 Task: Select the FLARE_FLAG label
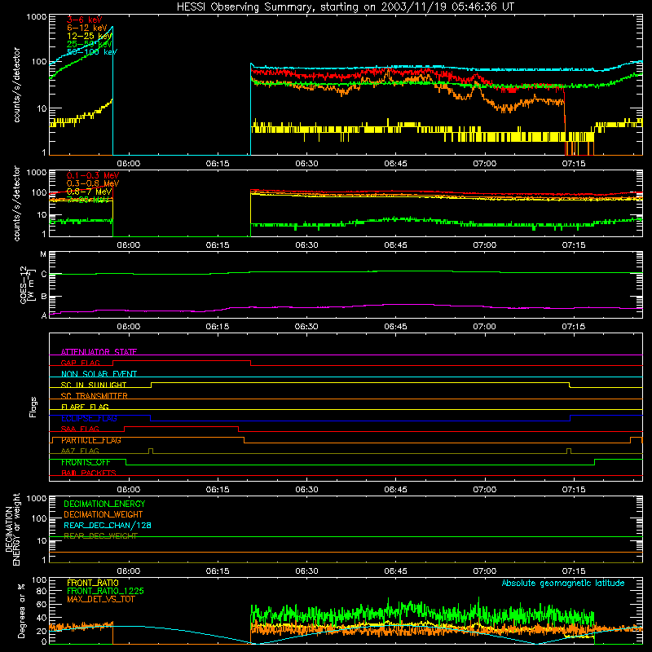85,407
